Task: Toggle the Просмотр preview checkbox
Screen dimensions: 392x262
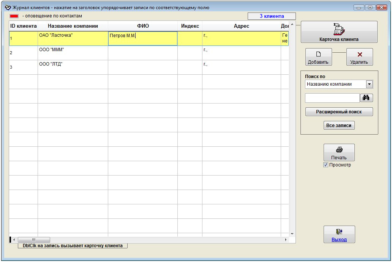Action: click(x=326, y=165)
